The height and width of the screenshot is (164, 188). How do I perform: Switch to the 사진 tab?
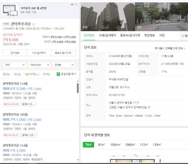(x=162, y=35)
